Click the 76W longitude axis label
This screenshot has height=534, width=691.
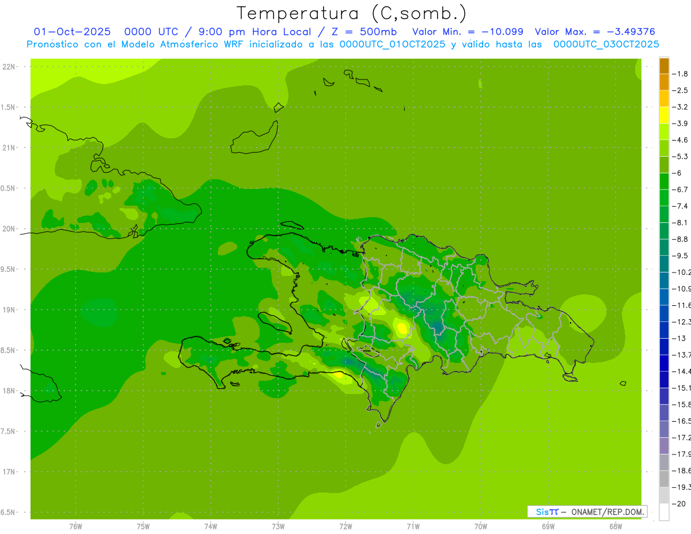click(75, 527)
